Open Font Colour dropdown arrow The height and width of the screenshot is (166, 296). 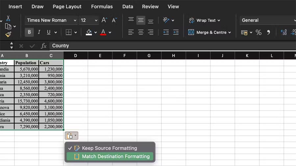[110, 32]
